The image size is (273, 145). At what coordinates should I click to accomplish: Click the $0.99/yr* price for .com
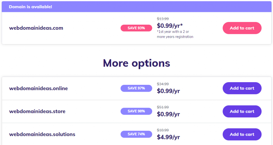tap(169, 26)
